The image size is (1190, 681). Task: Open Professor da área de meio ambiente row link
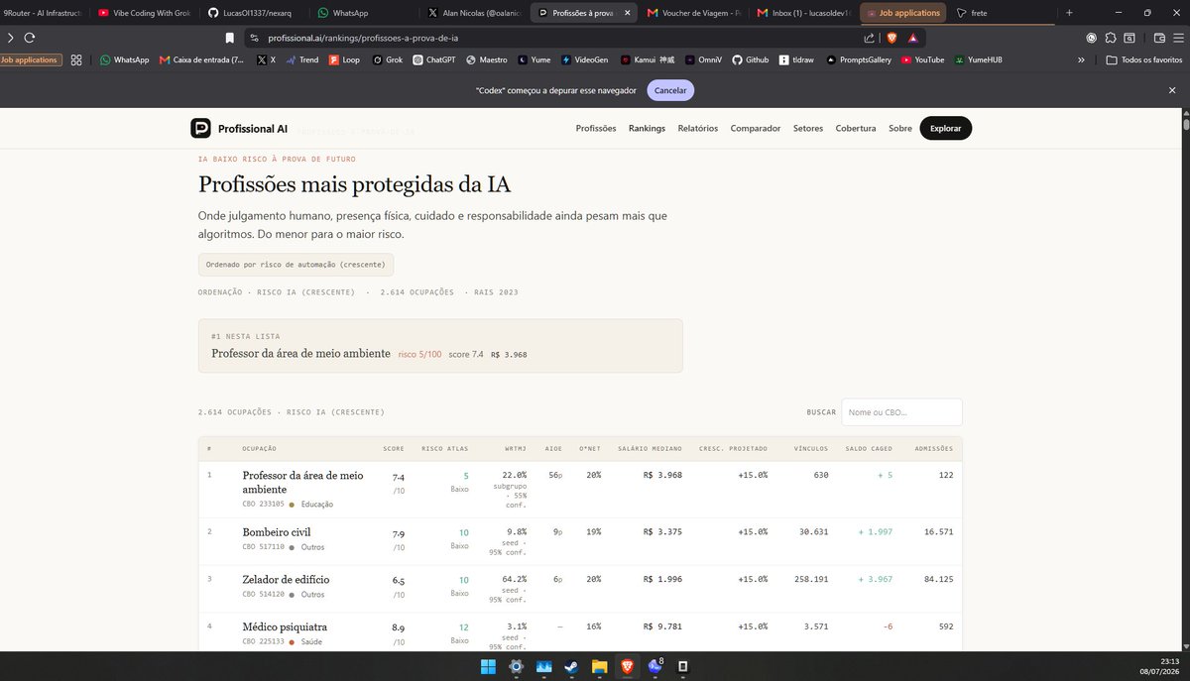click(302, 482)
